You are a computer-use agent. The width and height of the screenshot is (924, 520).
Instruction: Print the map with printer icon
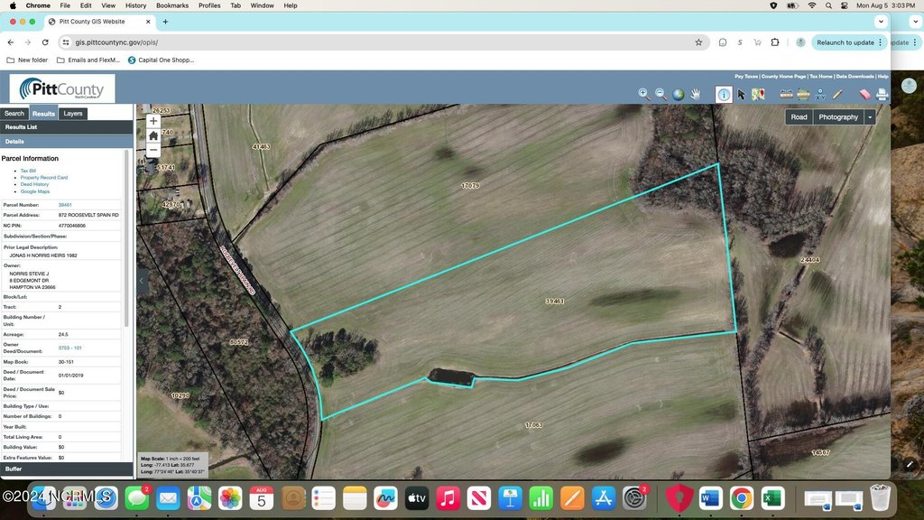click(x=882, y=94)
